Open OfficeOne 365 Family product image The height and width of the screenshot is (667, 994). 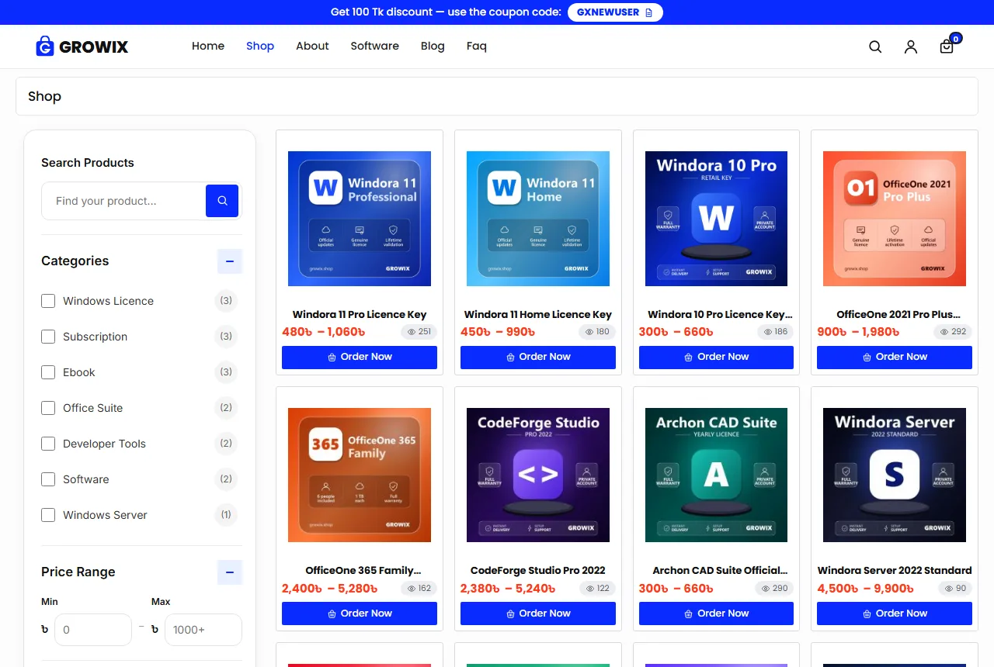pos(360,475)
